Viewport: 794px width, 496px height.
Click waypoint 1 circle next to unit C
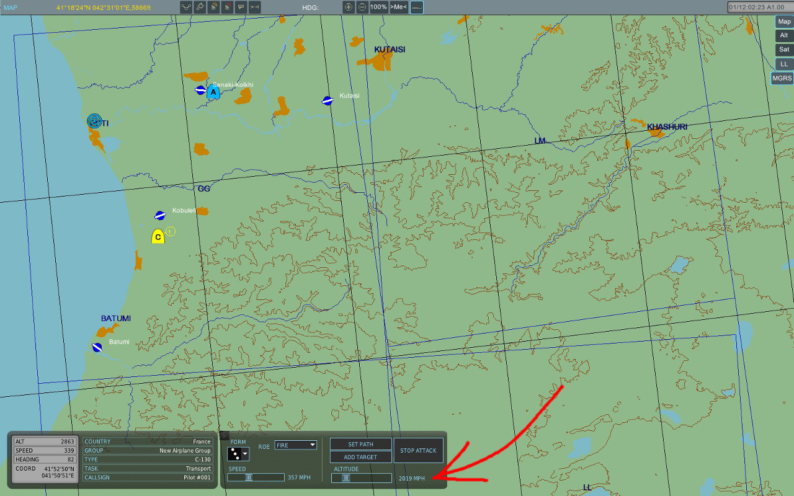pos(171,231)
